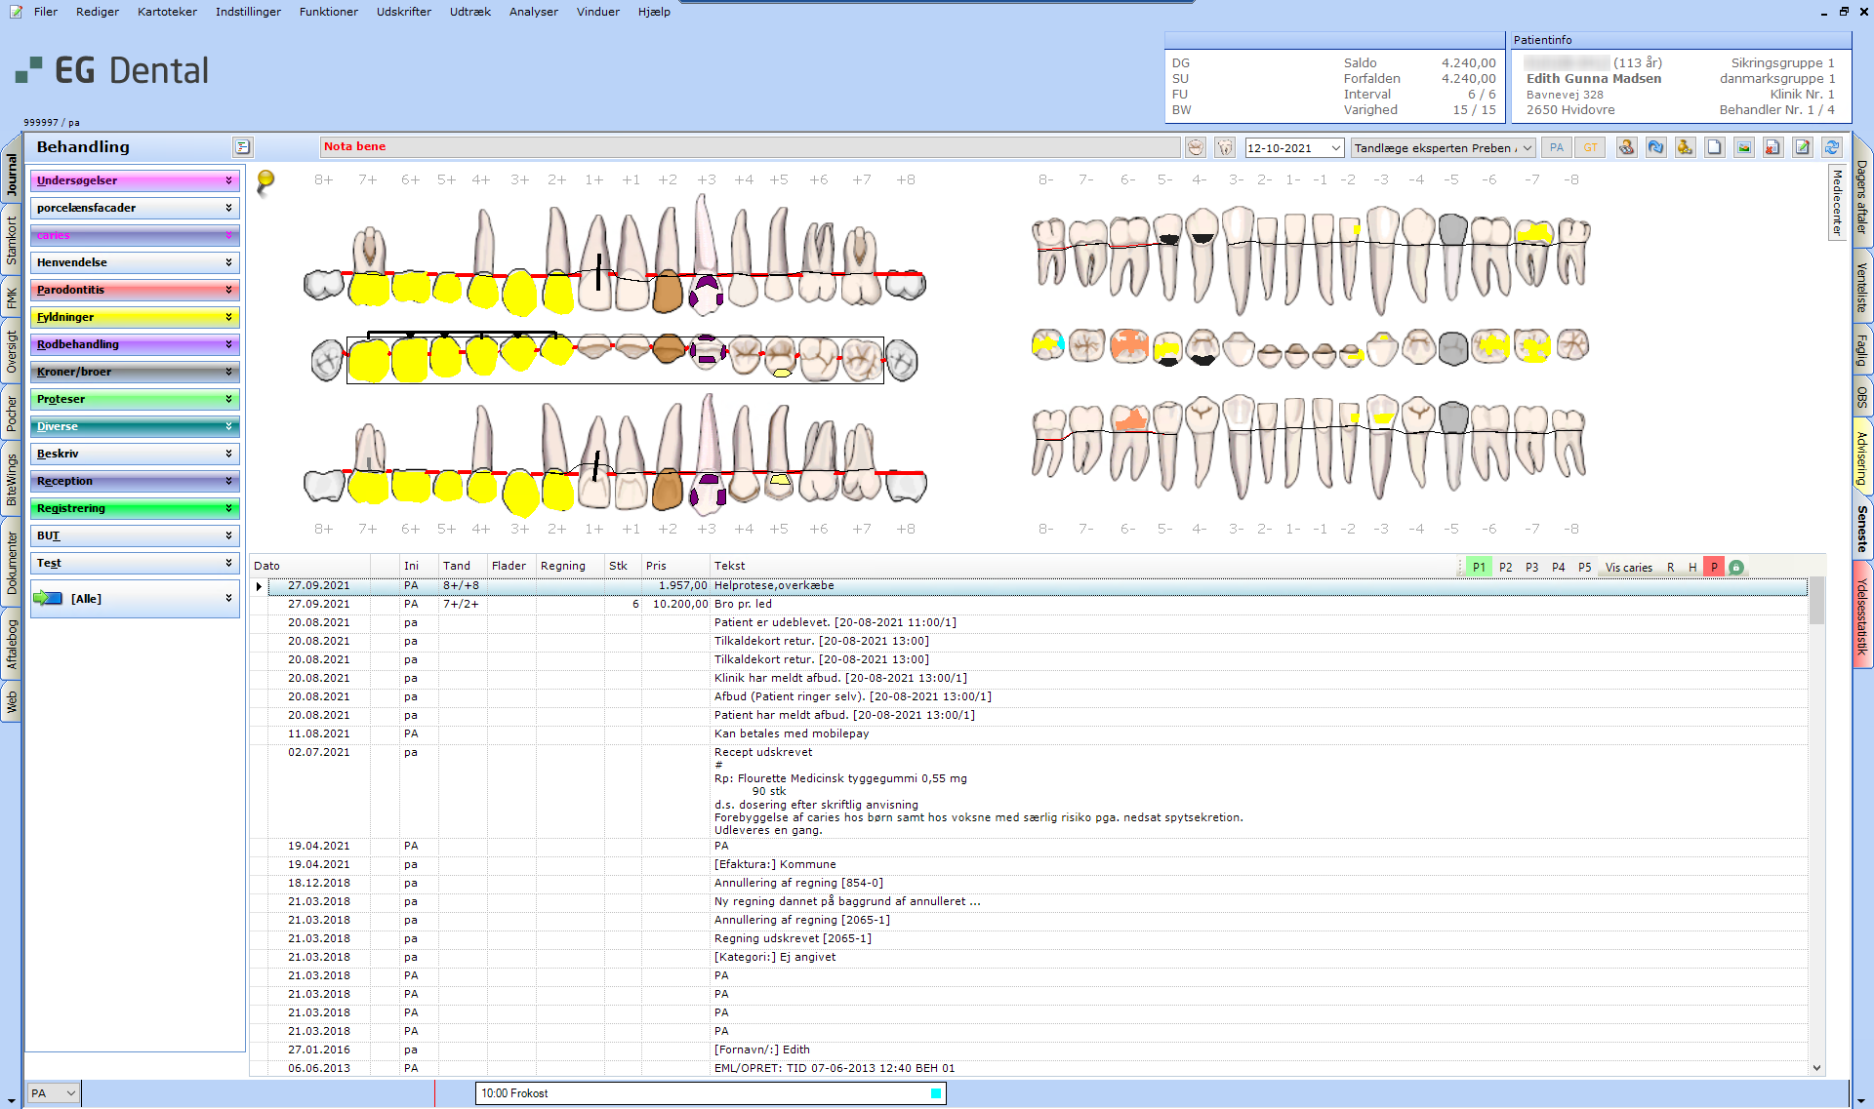This screenshot has width=1874, height=1109.
Task: Click the cyan square in Frokost bar
Action: [936, 1093]
